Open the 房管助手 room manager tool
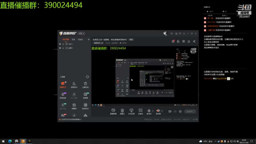 tap(74, 85)
